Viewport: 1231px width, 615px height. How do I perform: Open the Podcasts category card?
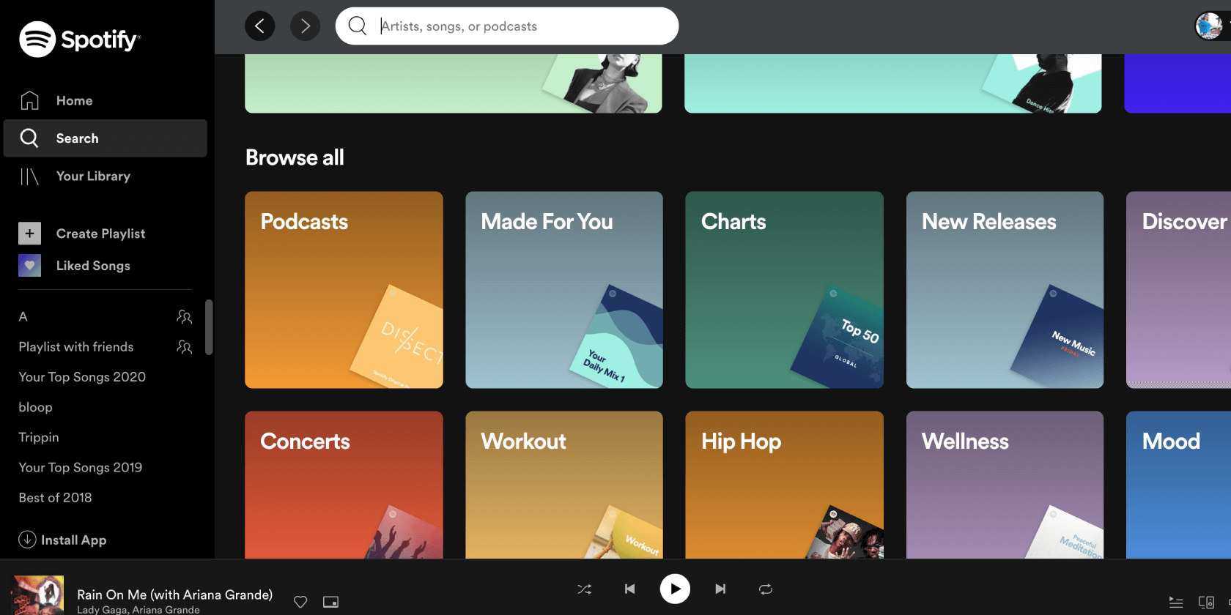click(x=344, y=290)
